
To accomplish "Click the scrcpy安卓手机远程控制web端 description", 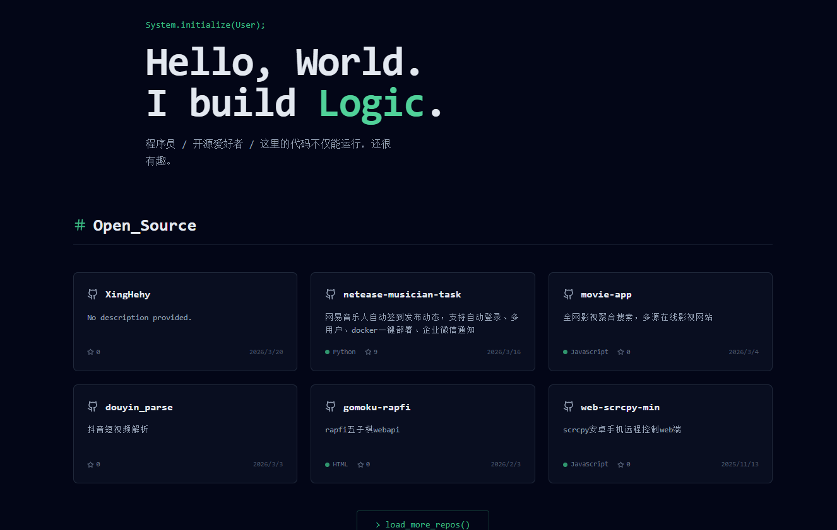I will (622, 430).
